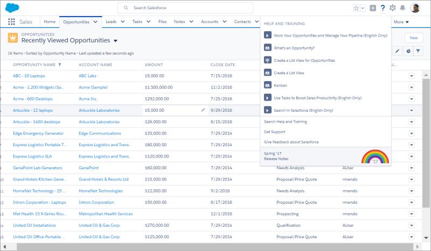Open the GenePoint Lab Generators opportunity
This screenshot has width=431, height=251.
pos(37,168)
